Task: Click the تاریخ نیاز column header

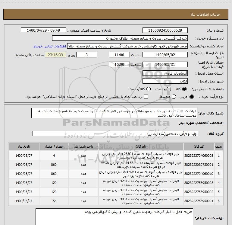Action: pos(24,146)
